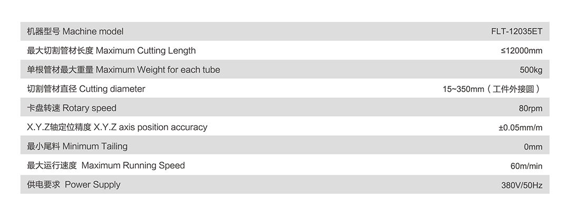This screenshot has height=215, width=569.
Task: Select the ±0.05mm/m accuracy value
Action: tap(520, 128)
